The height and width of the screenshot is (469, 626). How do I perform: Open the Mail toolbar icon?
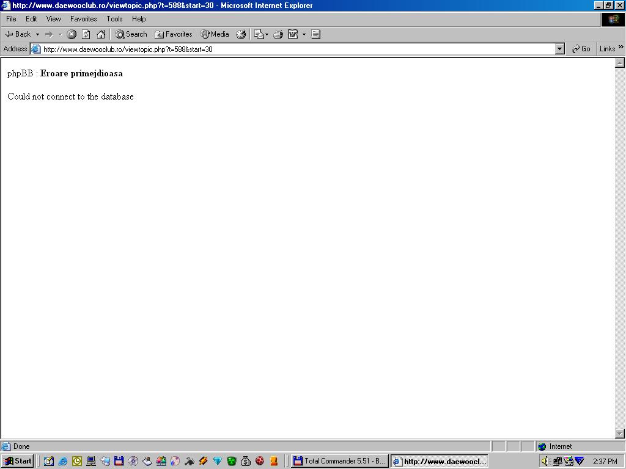tap(259, 34)
